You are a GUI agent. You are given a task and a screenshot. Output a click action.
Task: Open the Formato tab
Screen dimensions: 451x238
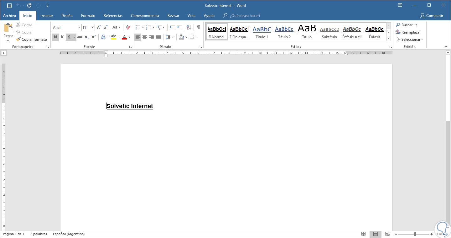click(88, 16)
